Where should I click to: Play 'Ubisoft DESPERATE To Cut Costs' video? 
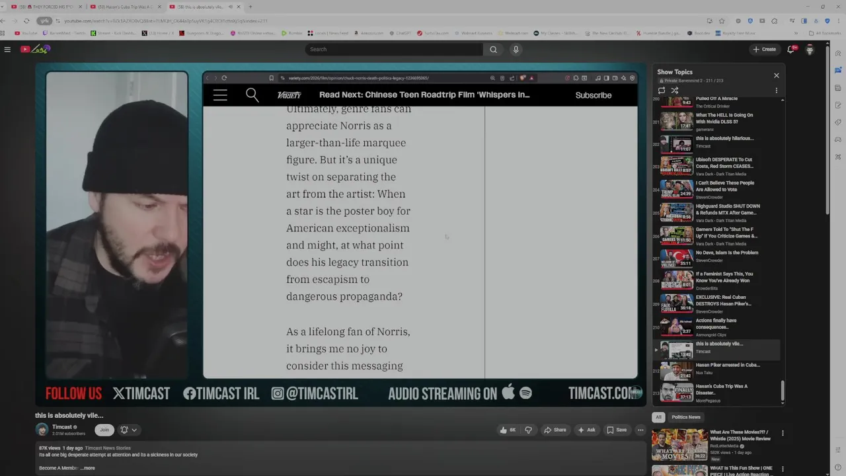tap(716, 165)
